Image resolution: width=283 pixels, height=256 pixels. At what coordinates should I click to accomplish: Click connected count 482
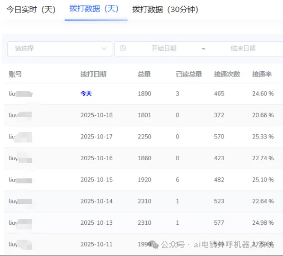(219, 180)
